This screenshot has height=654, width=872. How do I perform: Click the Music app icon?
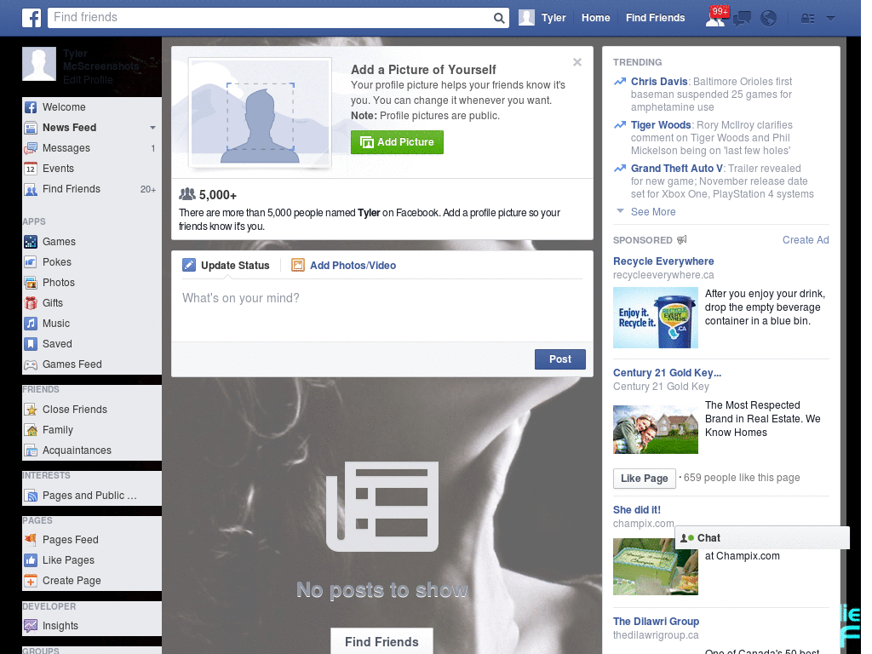[x=31, y=324]
